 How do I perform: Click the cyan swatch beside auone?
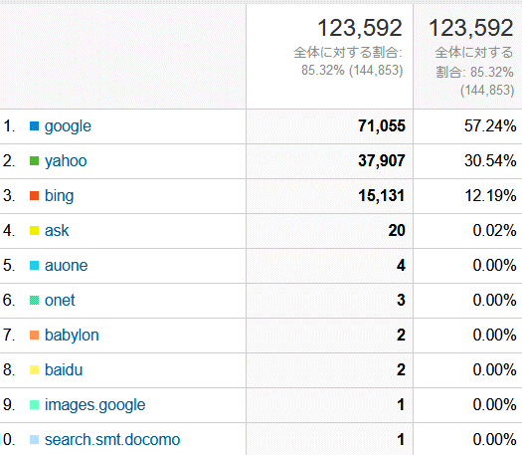point(34,265)
